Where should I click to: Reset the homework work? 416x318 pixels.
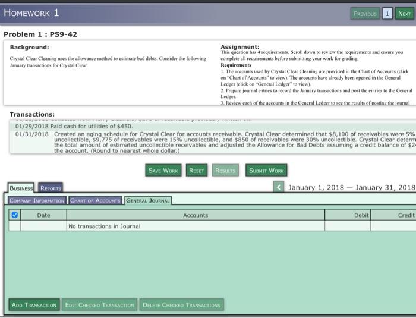(x=197, y=170)
